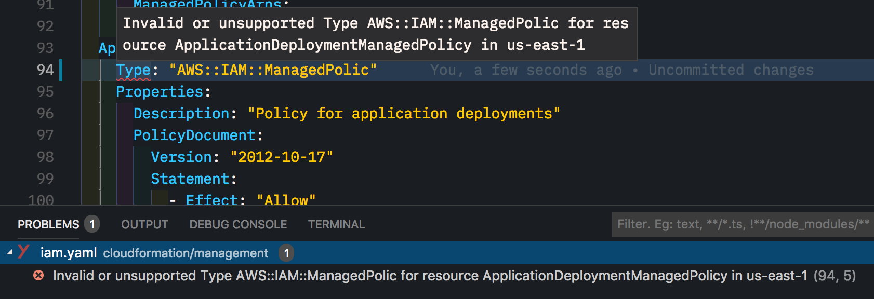
Task: Click the "2012-10-17" version string
Action: pos(281,157)
